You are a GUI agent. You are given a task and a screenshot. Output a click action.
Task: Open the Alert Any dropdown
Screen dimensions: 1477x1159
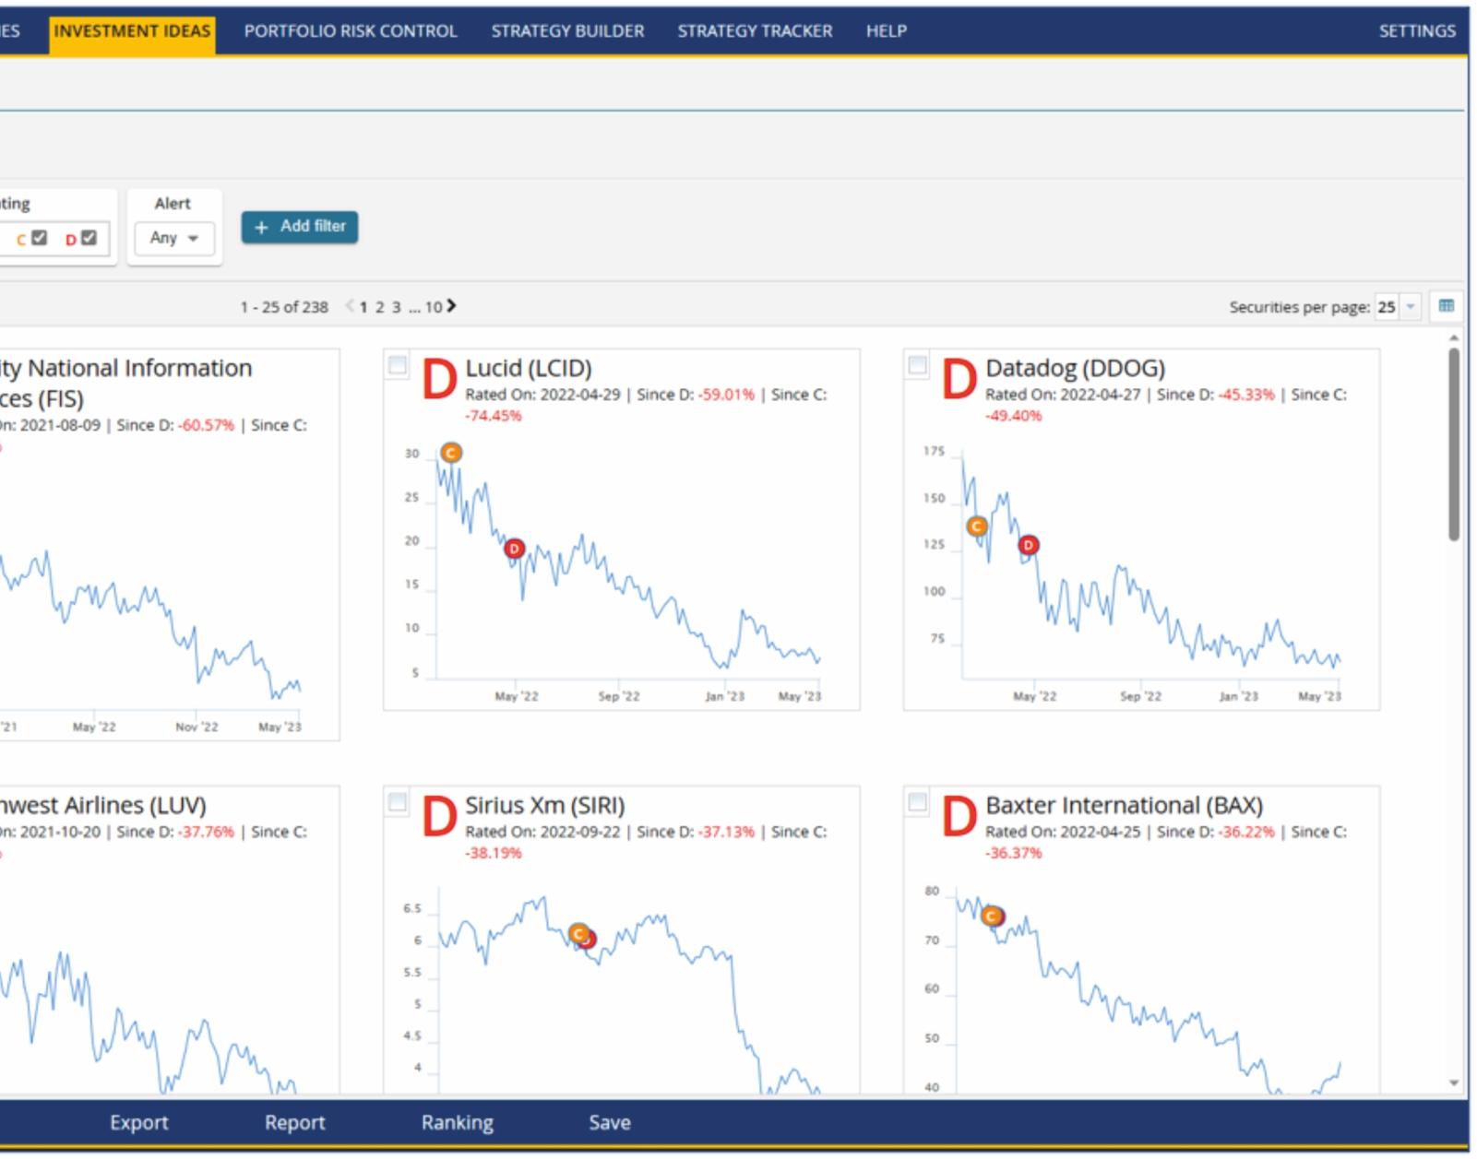pos(174,238)
